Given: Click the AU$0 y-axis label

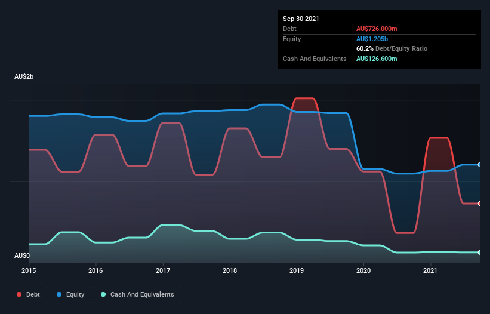Looking at the screenshot, I should coord(22,255).
